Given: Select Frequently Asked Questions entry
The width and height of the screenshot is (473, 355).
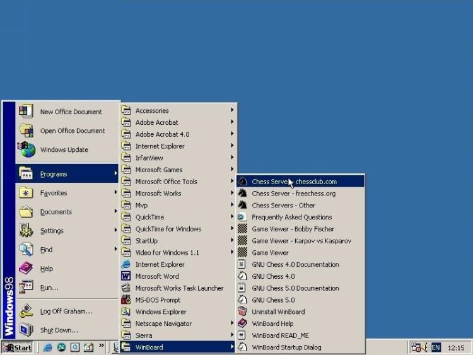Looking at the screenshot, I should (291, 217).
